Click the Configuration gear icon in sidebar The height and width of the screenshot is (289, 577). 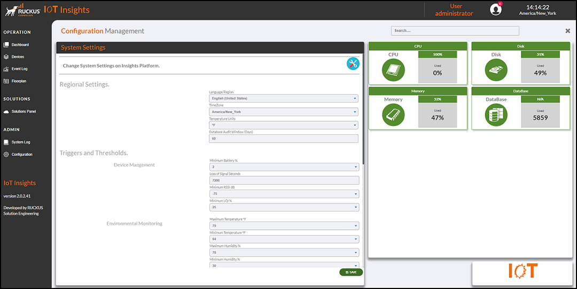[6, 154]
